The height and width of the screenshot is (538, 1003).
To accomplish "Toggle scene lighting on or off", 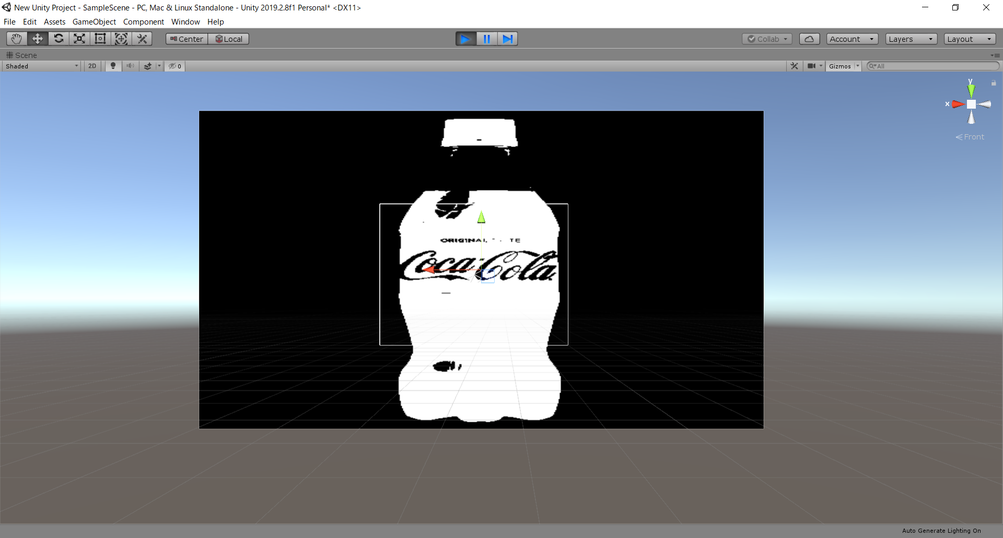I will point(113,66).
